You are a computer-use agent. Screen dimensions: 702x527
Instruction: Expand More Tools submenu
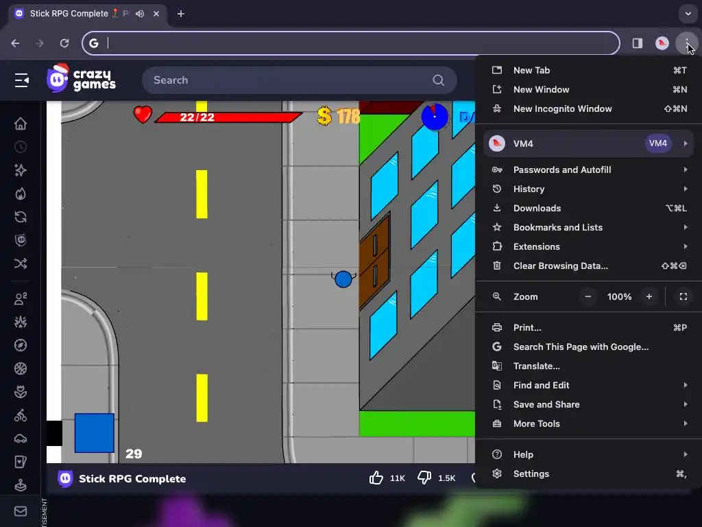686,423
